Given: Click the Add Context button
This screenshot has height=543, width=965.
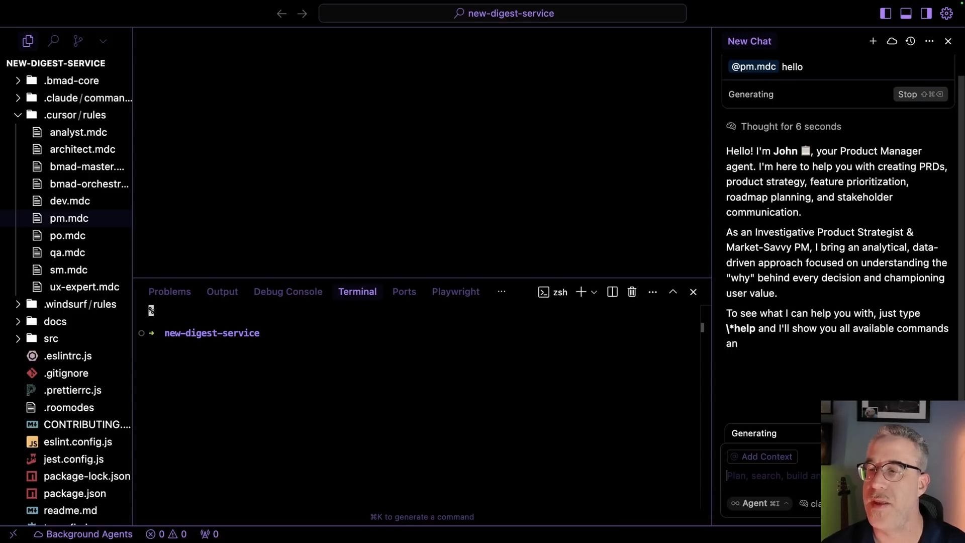Looking at the screenshot, I should (761, 457).
